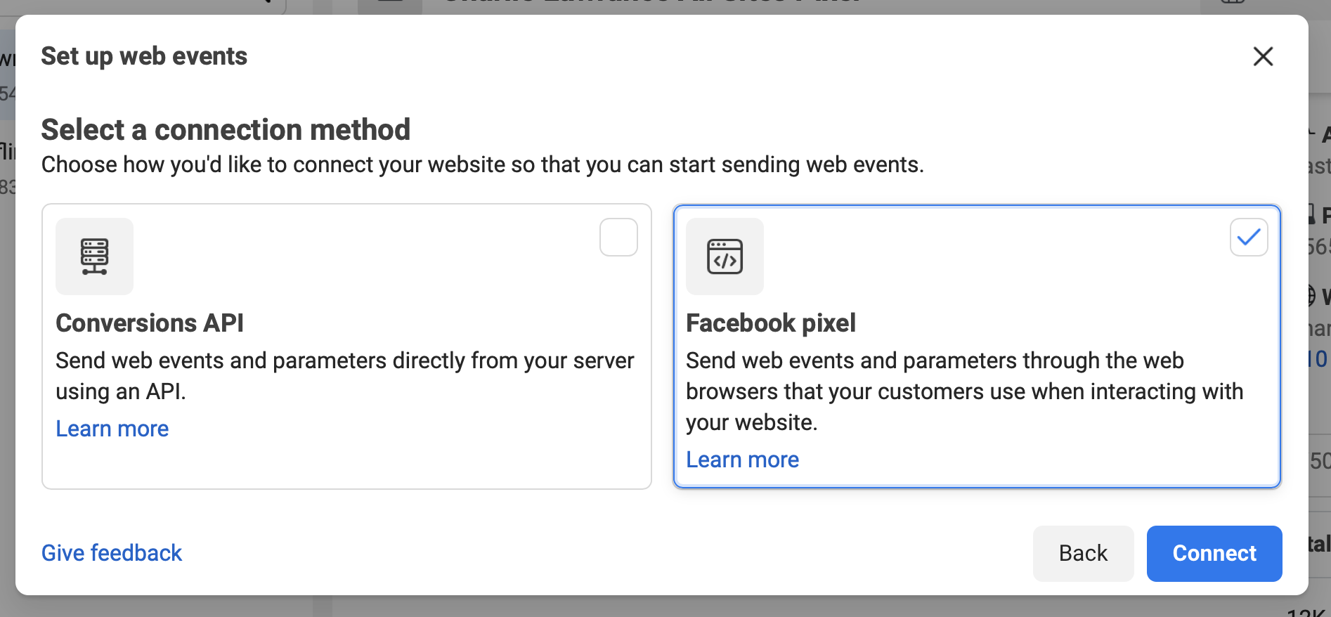Dismiss the dialog using the X icon
Screen dimensions: 1331x617
pyautogui.click(x=1263, y=57)
